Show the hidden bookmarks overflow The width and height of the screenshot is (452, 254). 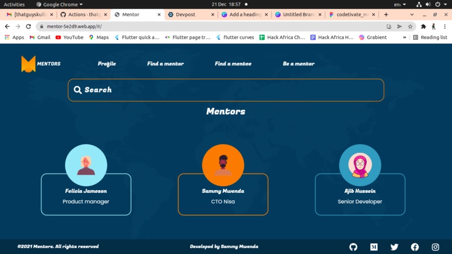coord(404,37)
